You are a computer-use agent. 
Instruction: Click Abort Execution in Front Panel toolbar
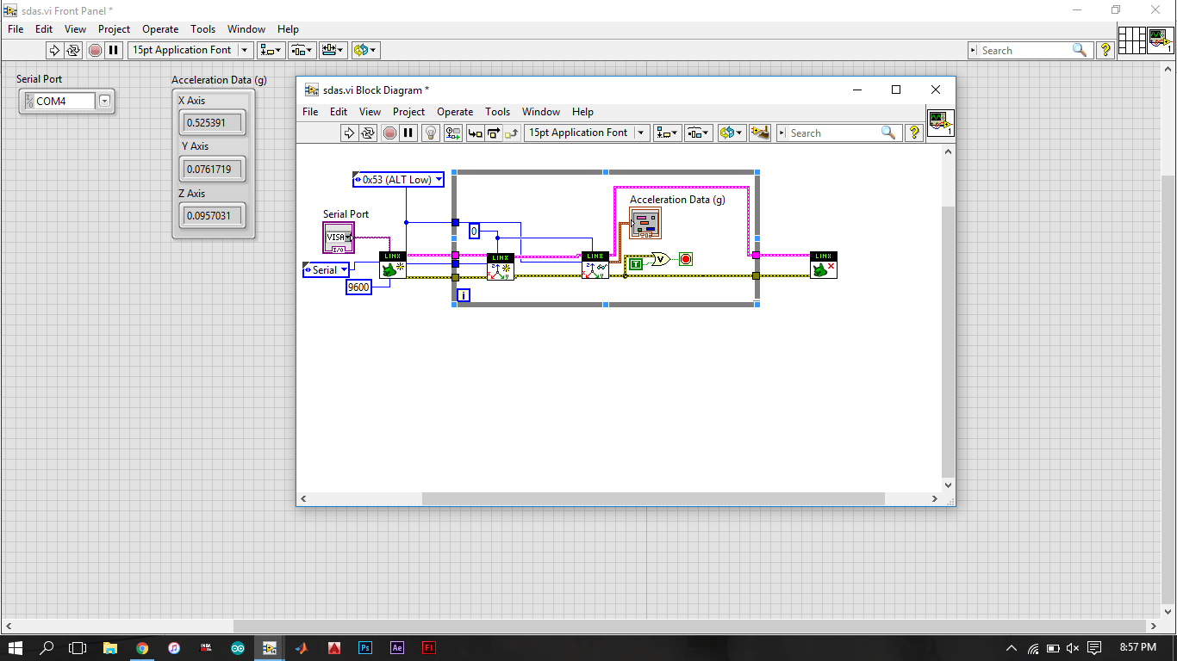pyautogui.click(x=95, y=50)
